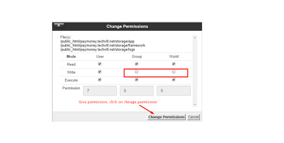
Task: Uncheck the User Read checkbox
Action: (100, 64)
